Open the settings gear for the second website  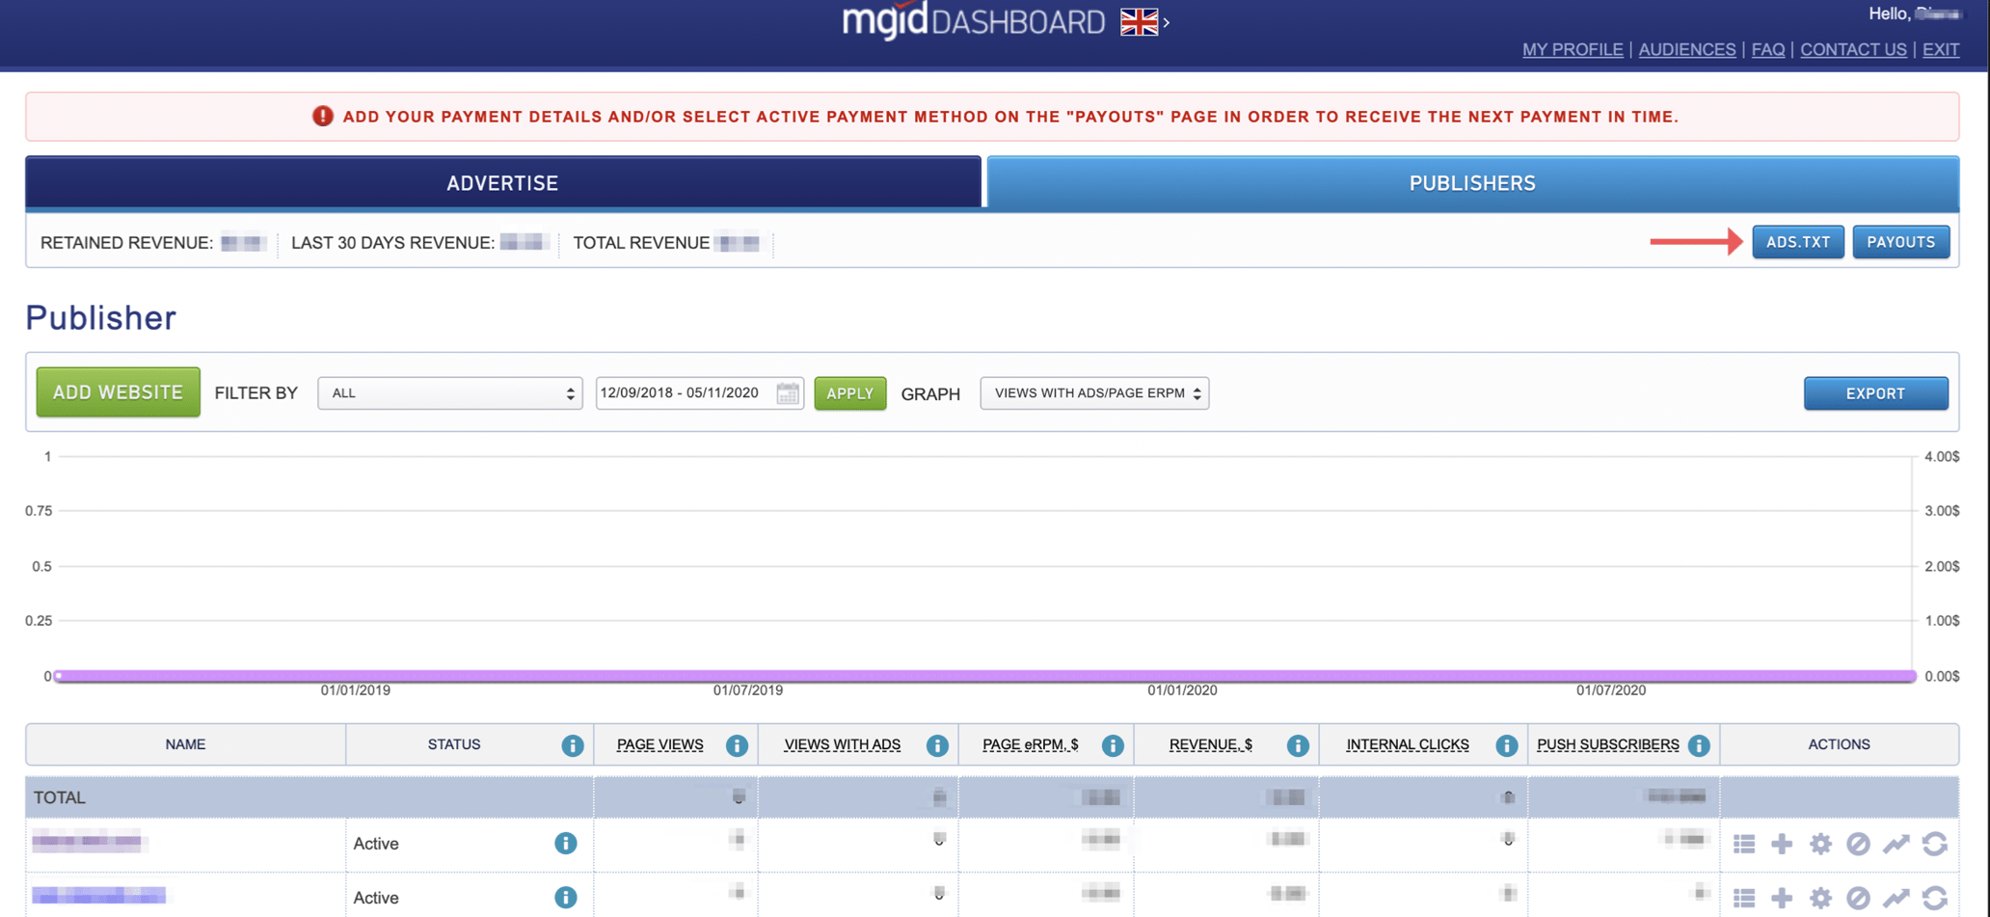click(x=1820, y=896)
